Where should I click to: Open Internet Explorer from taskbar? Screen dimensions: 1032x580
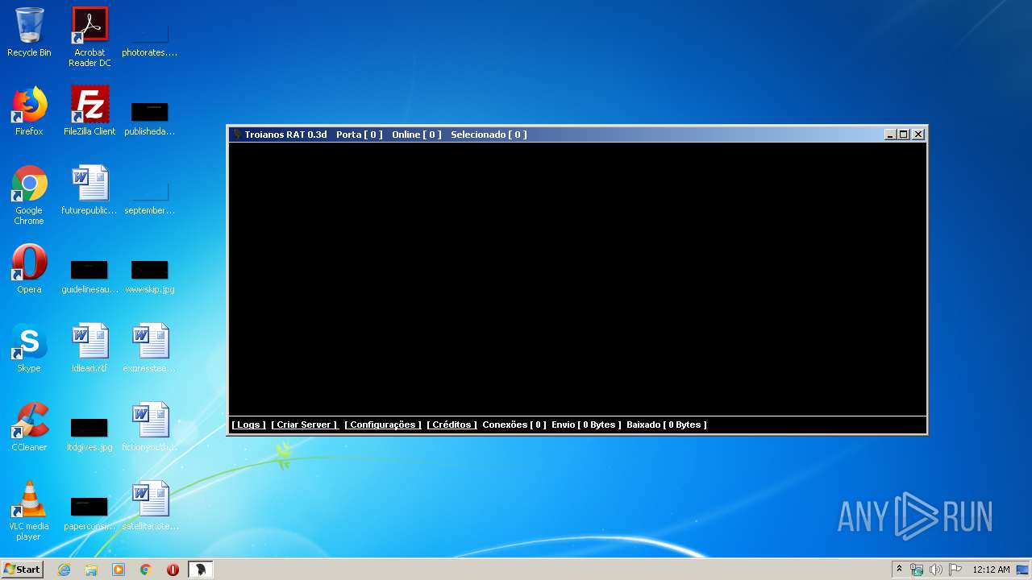[64, 570]
